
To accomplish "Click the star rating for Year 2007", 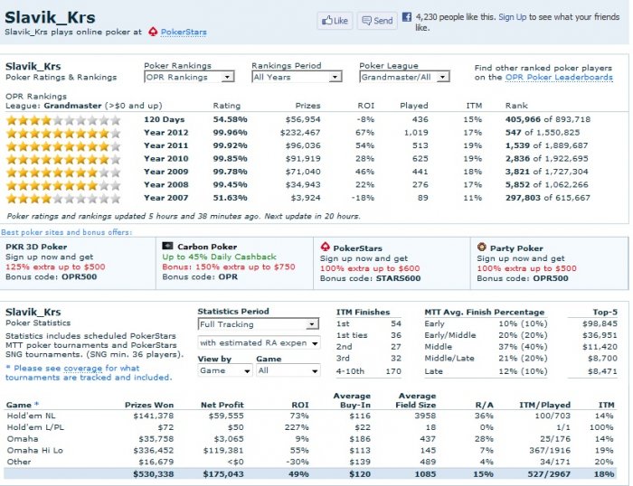I will coord(63,198).
